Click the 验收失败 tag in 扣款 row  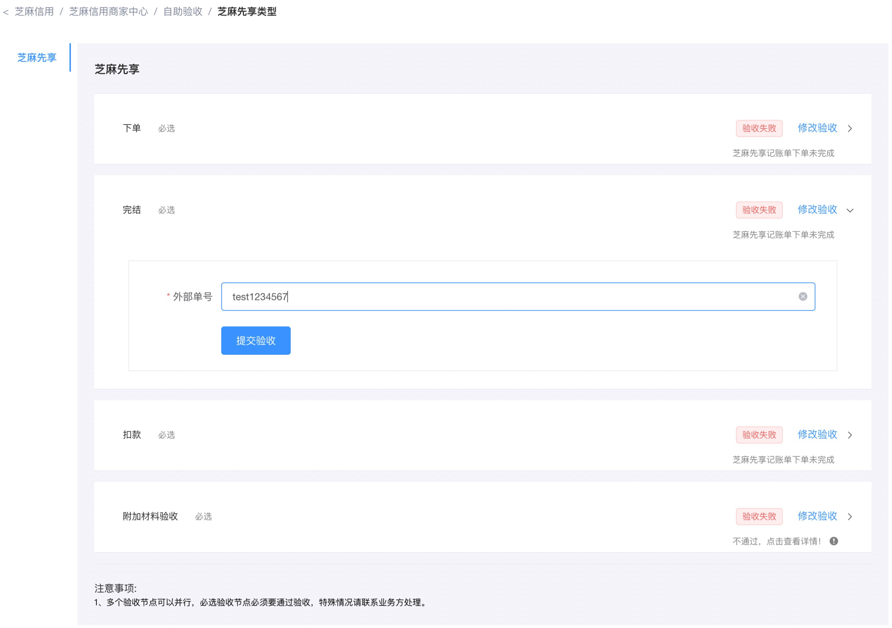759,435
